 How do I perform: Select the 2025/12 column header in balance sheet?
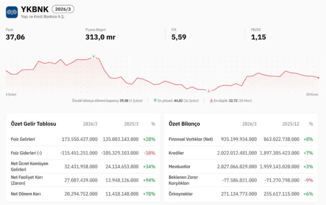tap(291, 124)
